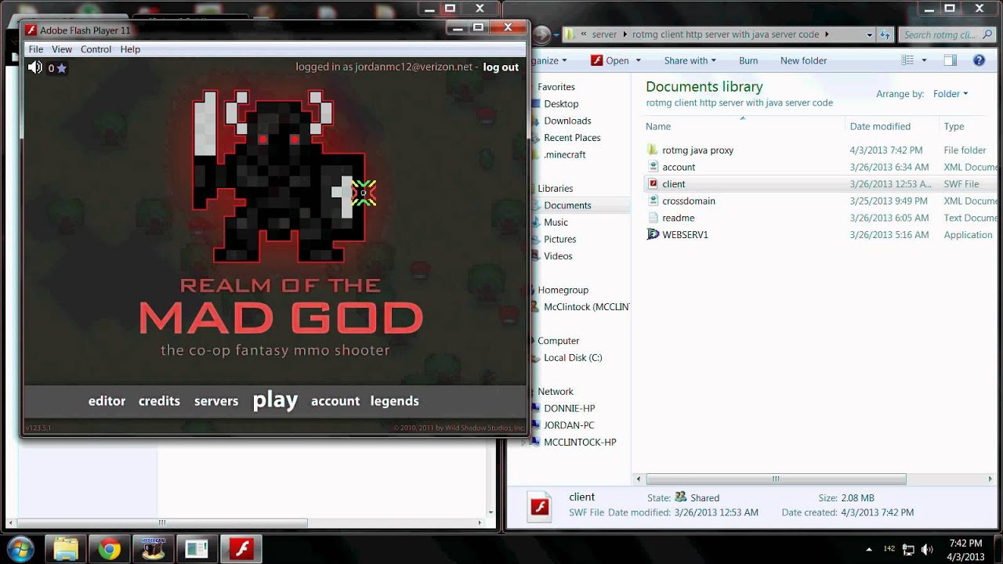Start the game with the play button
The image size is (1003, 564).
pos(275,401)
